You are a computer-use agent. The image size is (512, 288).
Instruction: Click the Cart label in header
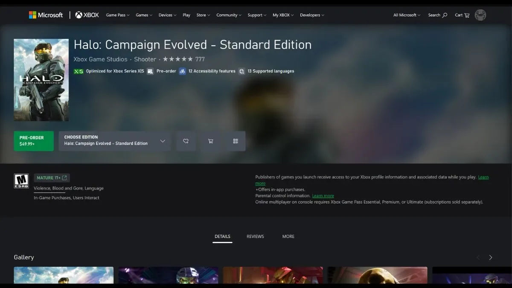tap(459, 15)
